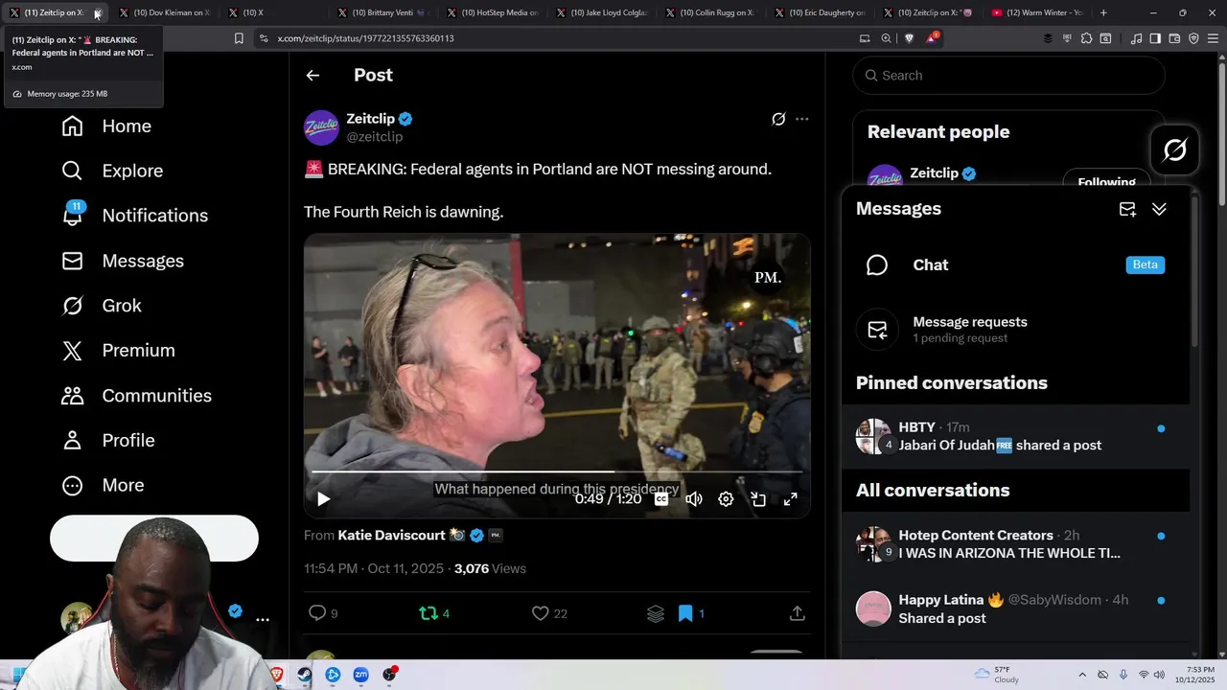Go back using the Post arrow

point(313,75)
